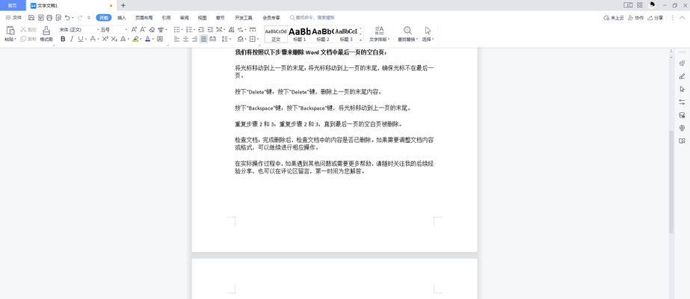Click the Format Painter (格式刷) brush
Screen dimensions: 690x299
click(46, 31)
